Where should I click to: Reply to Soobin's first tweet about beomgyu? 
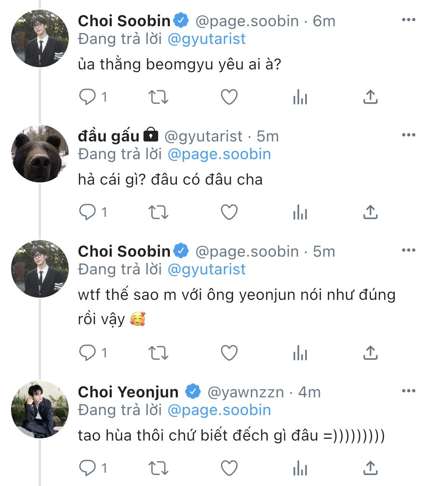coord(88,97)
